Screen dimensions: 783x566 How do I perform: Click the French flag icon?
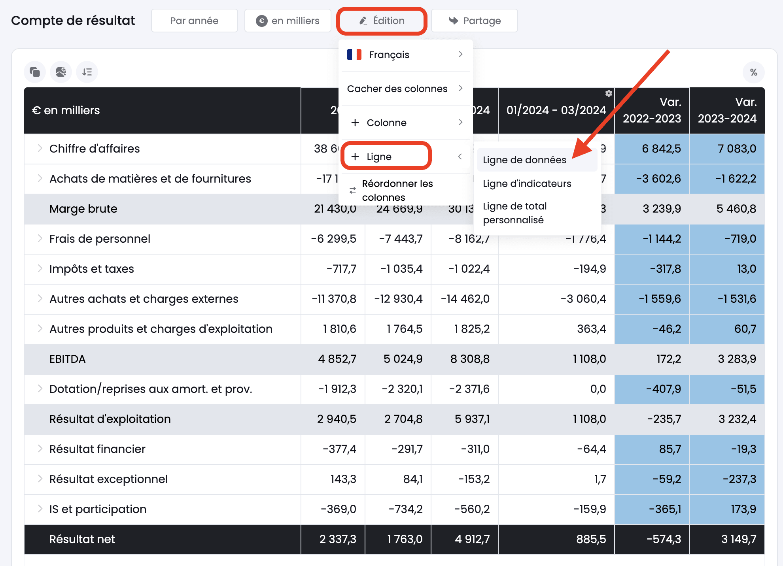click(354, 55)
